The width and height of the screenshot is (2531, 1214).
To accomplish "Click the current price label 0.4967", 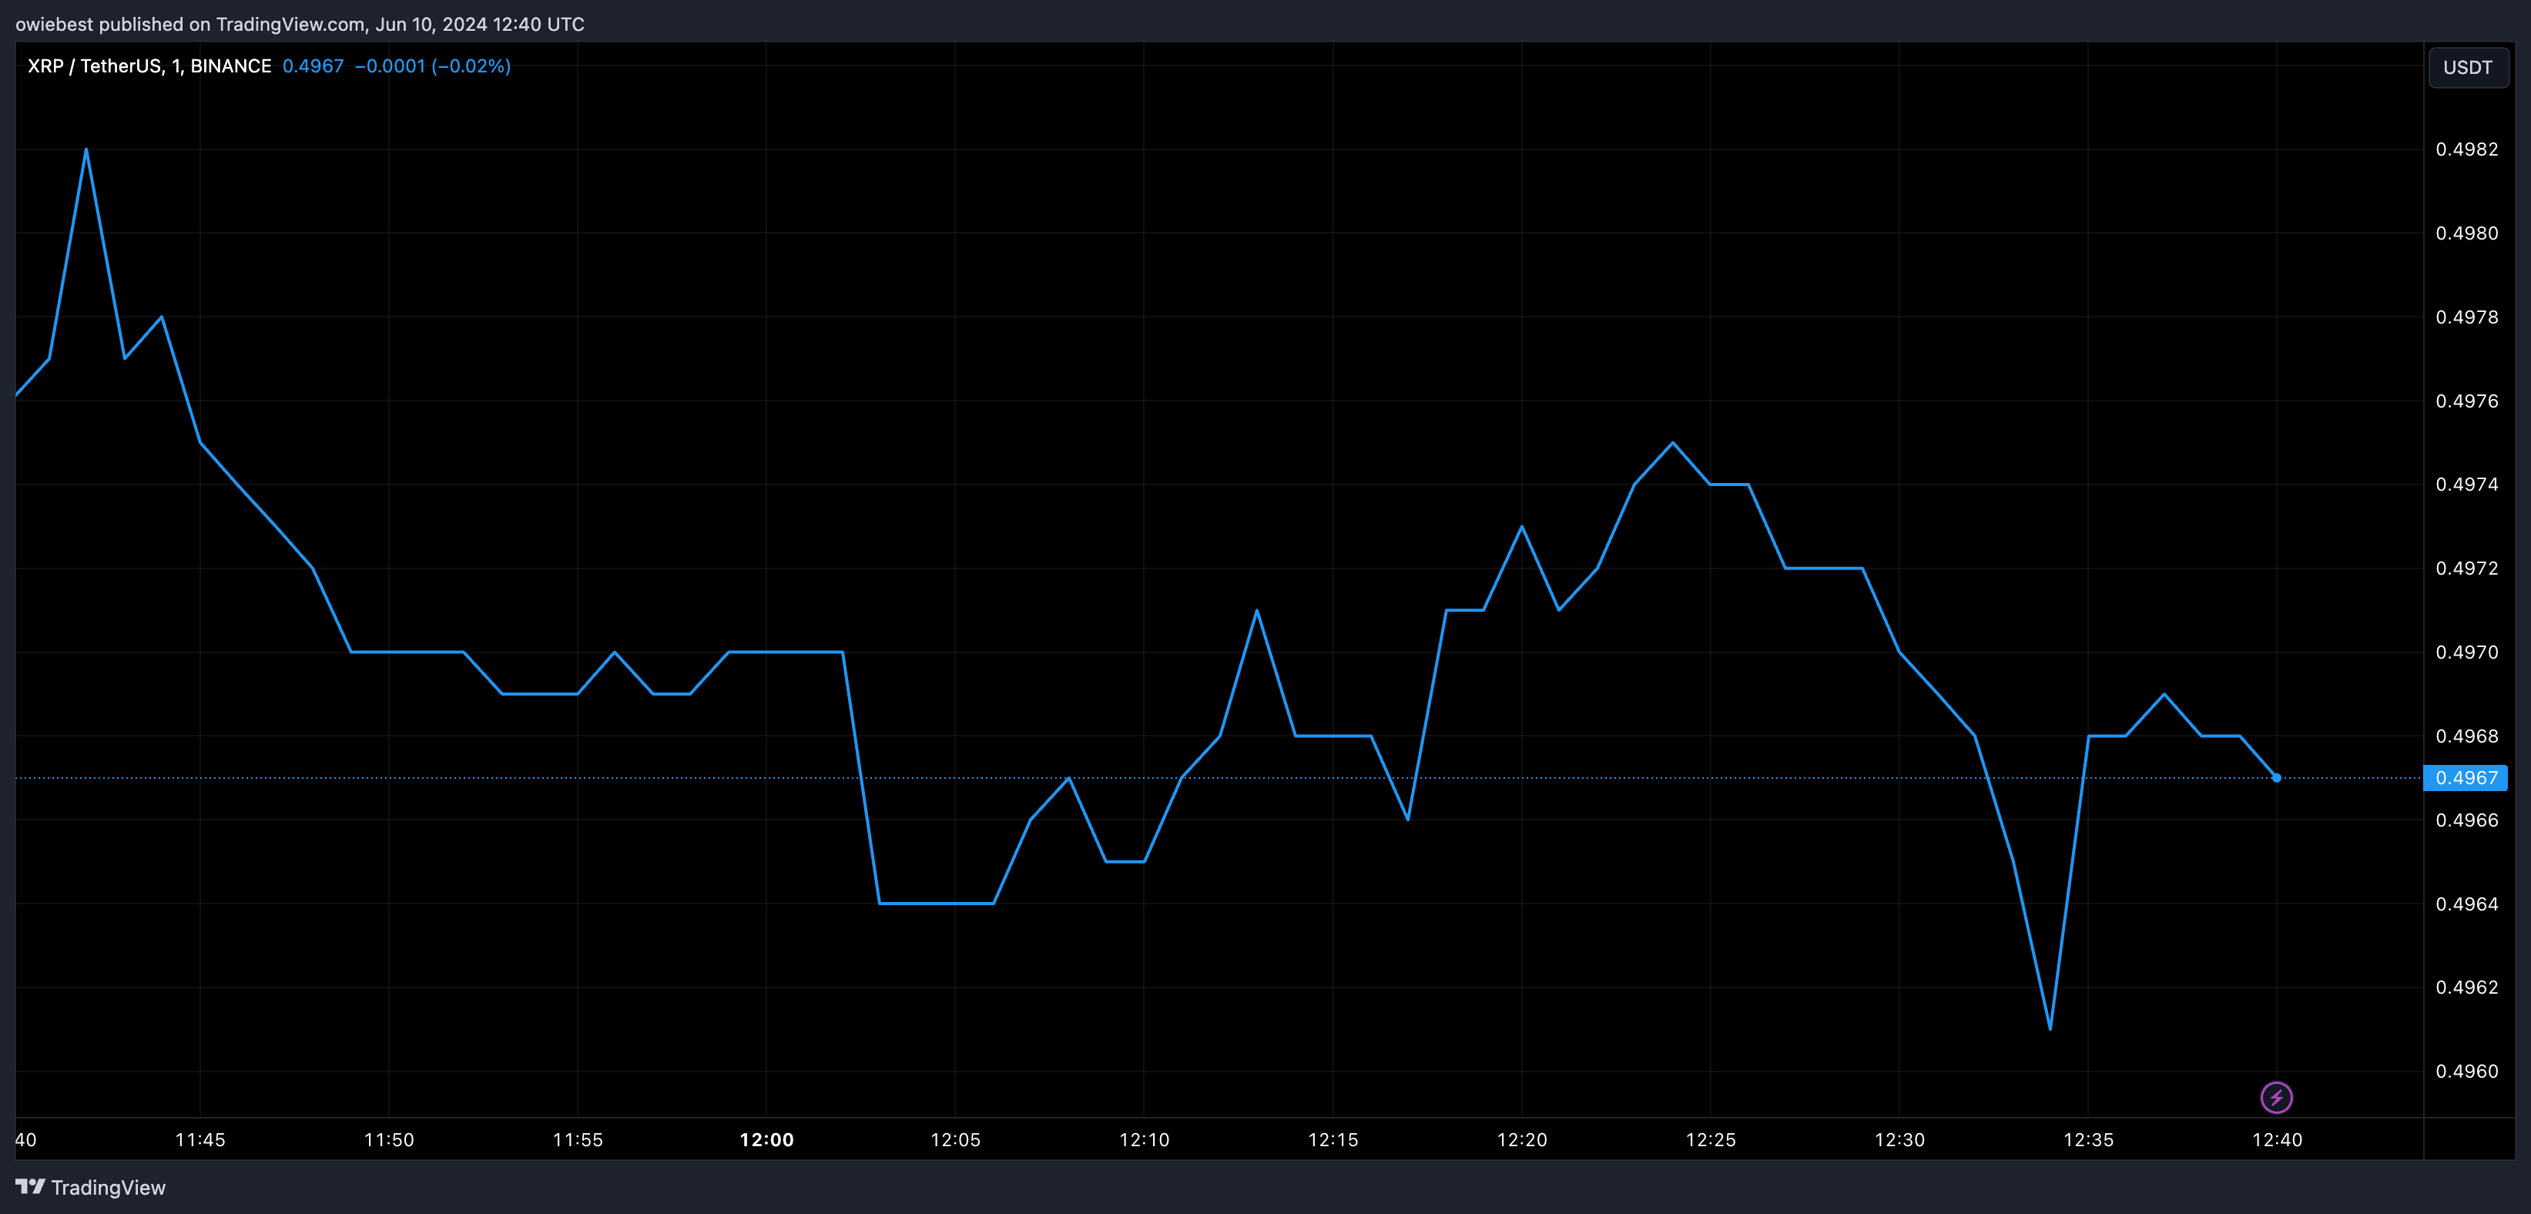I will coord(2466,777).
